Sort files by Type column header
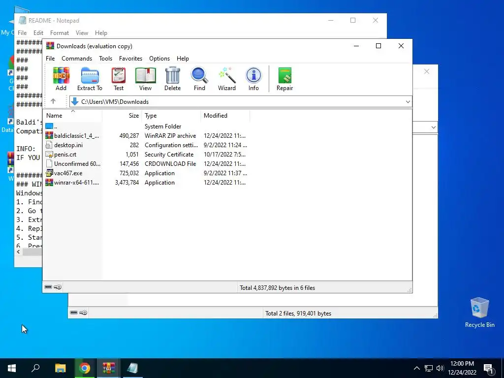Viewport: 504px width, 378px height. click(x=171, y=115)
